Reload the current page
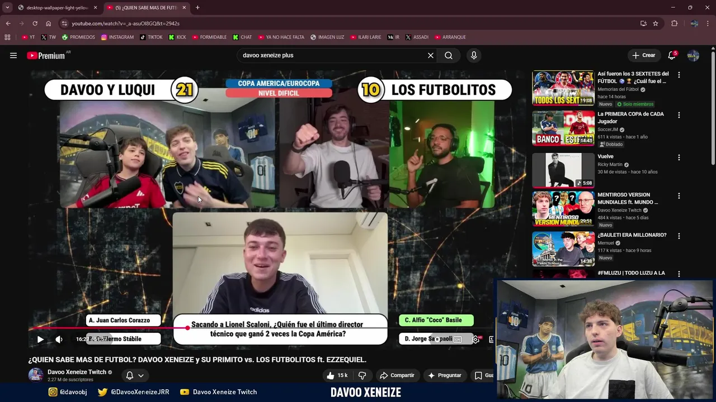Screen dimensions: 716x402 click(35, 23)
